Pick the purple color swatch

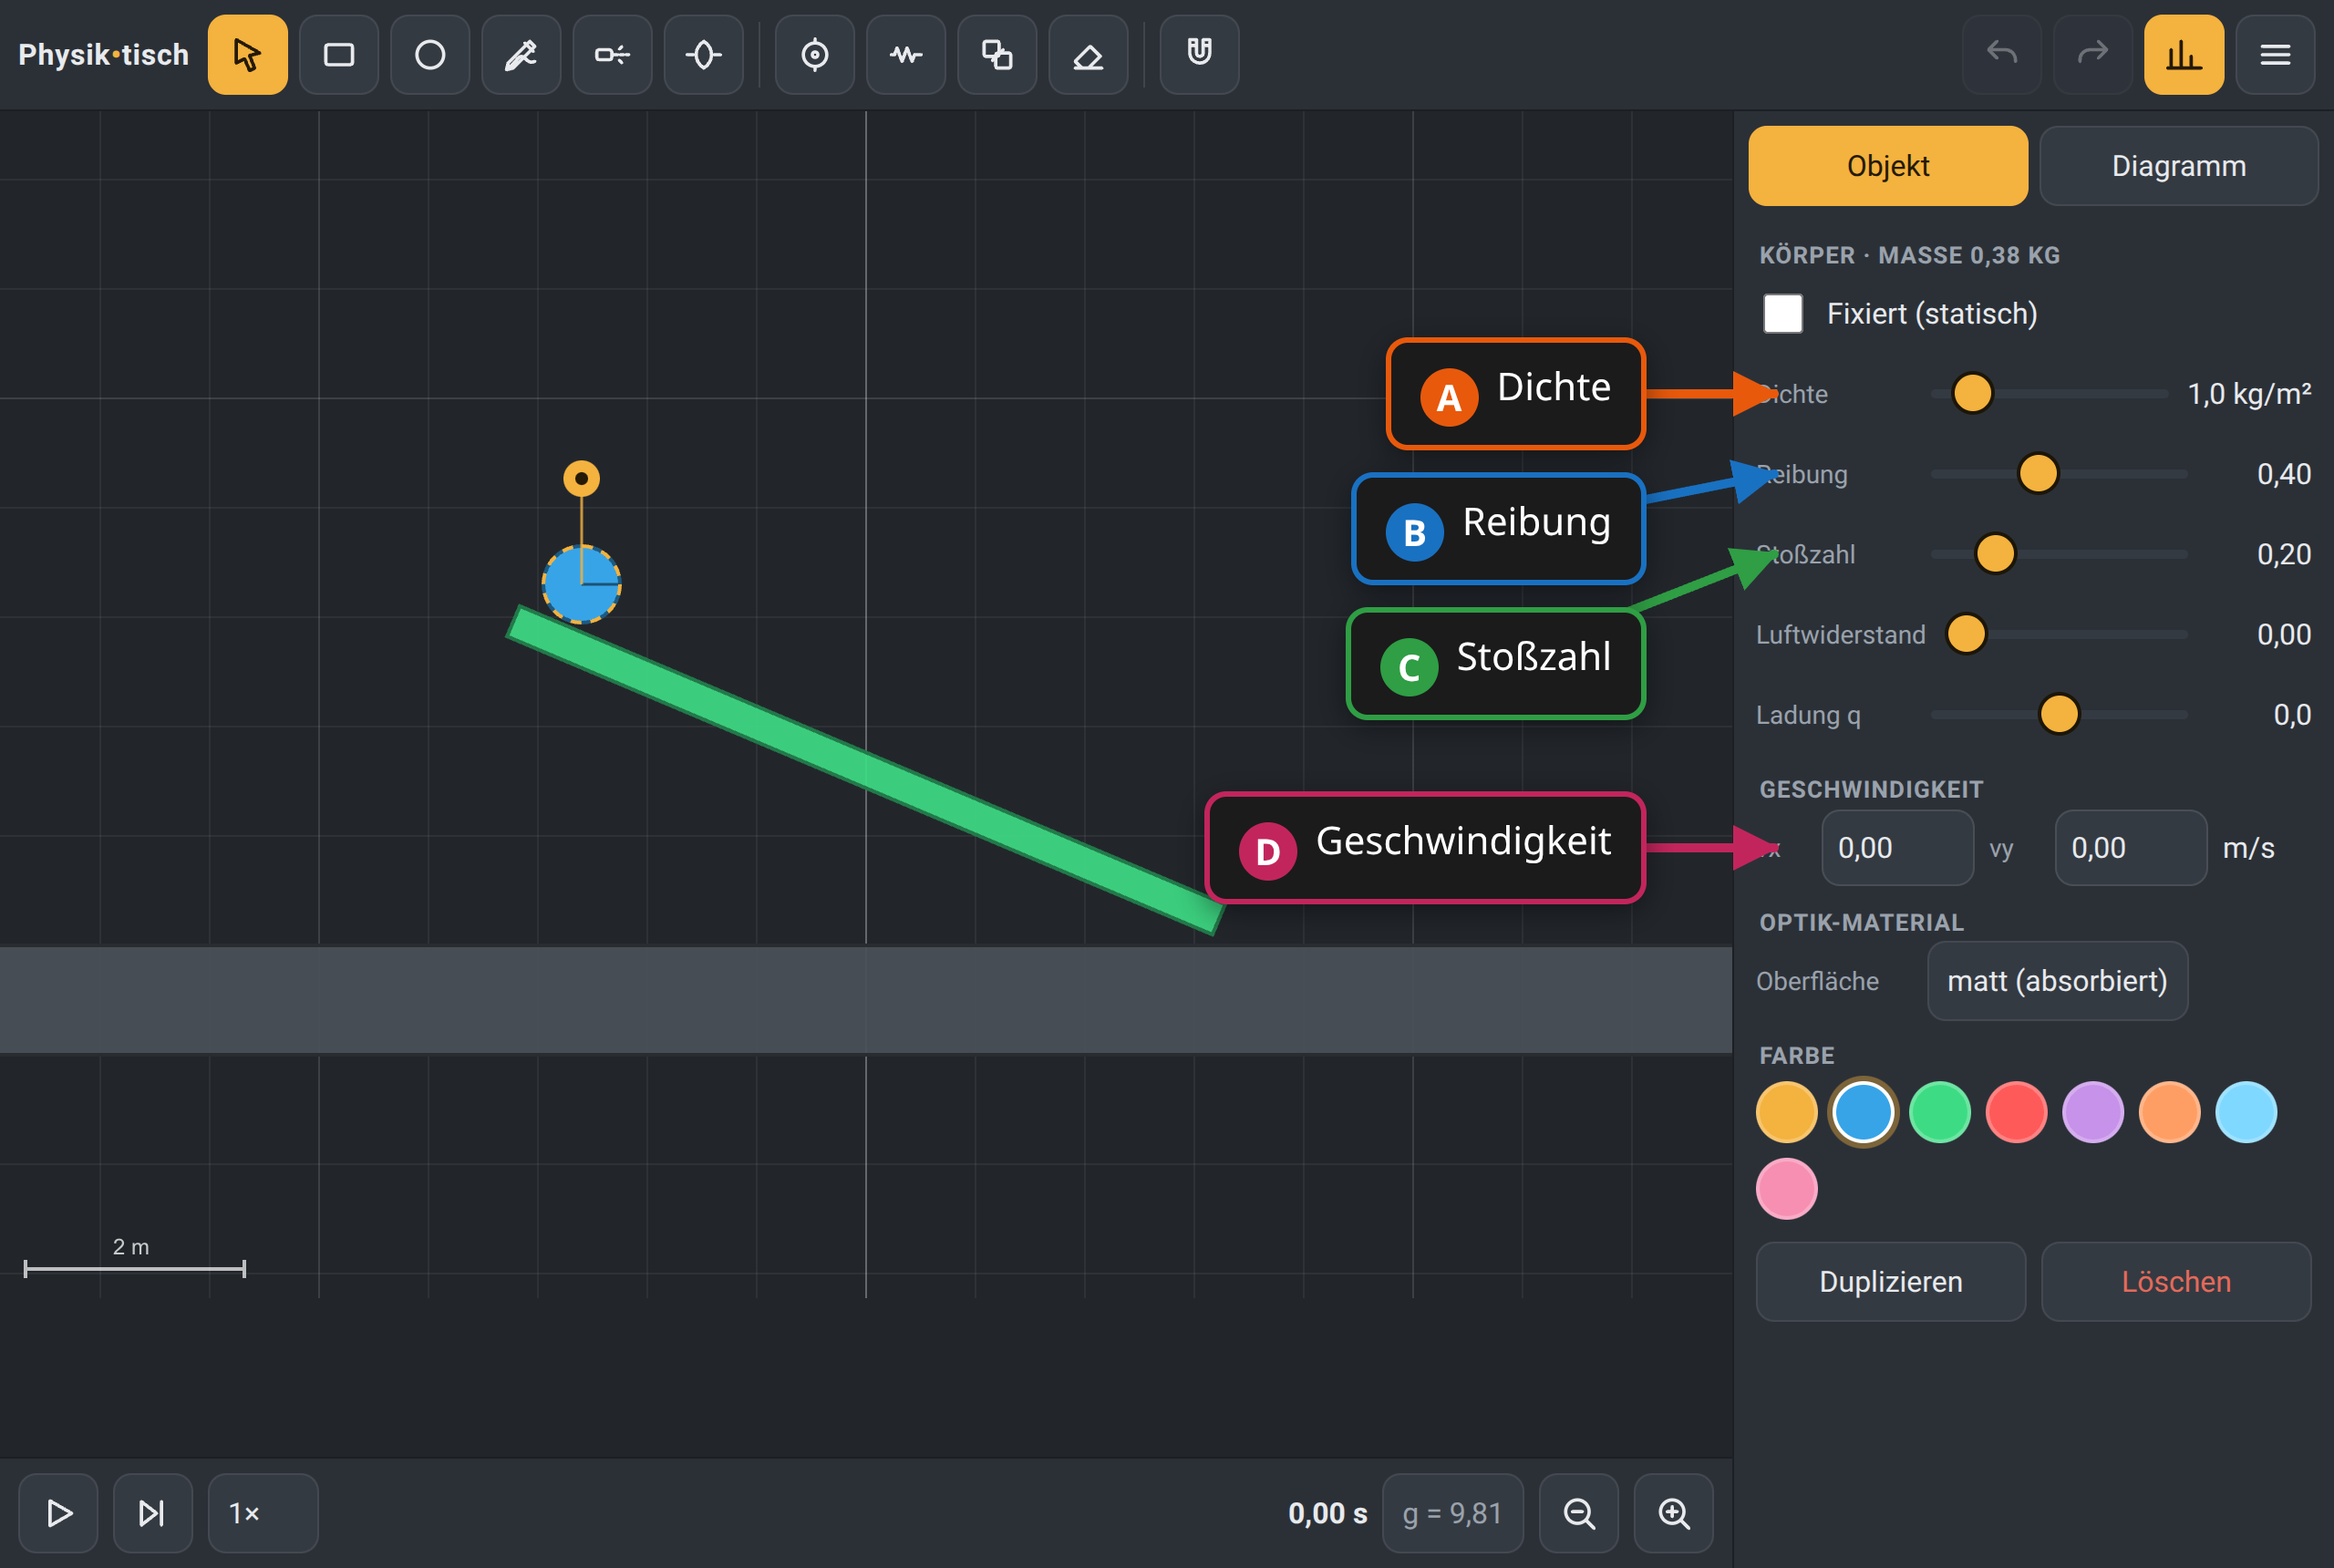pyautogui.click(x=2093, y=1112)
